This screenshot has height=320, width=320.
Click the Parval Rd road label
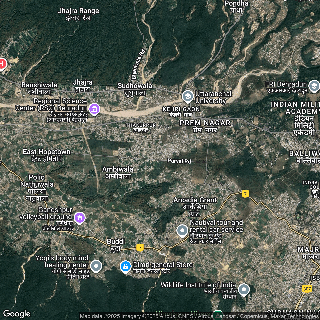pos(179,161)
